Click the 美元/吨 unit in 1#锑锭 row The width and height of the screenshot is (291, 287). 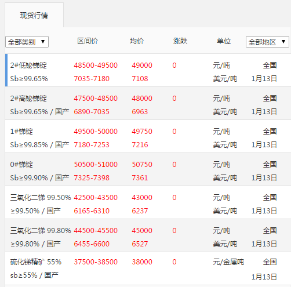pos(225,145)
